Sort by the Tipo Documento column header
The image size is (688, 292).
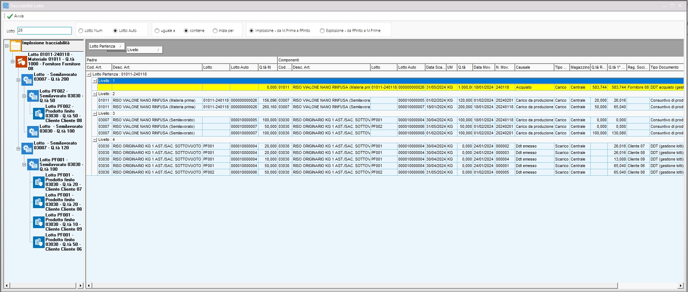(667, 67)
